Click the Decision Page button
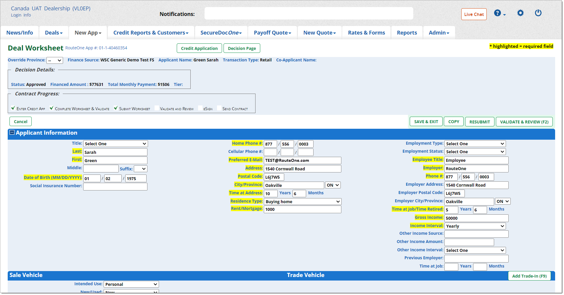 coord(242,48)
